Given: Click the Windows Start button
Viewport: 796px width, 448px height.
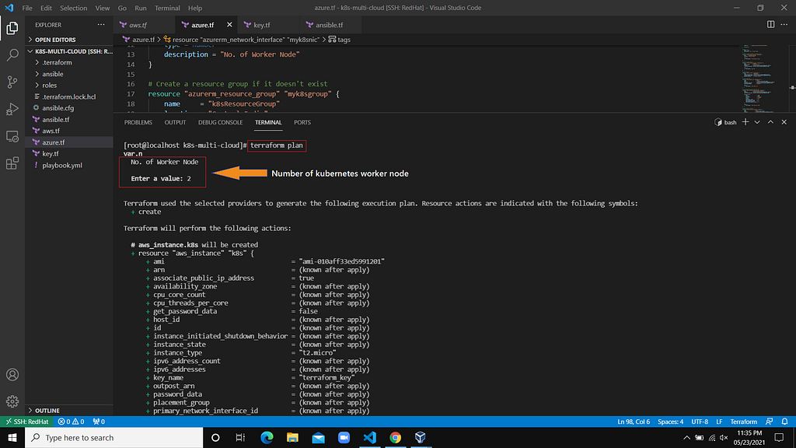Looking at the screenshot, I should pos(12,437).
